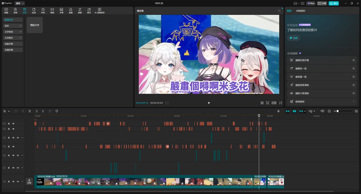Viewport: 361px width, 194px height.
Task: Click the redo arrow in timeline toolbar
Action: pos(23,111)
